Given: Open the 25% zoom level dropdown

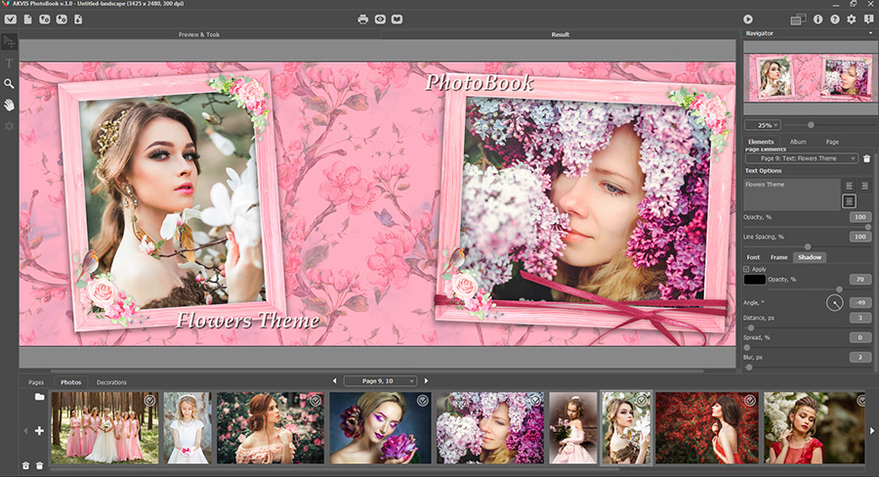Looking at the screenshot, I should tap(763, 124).
